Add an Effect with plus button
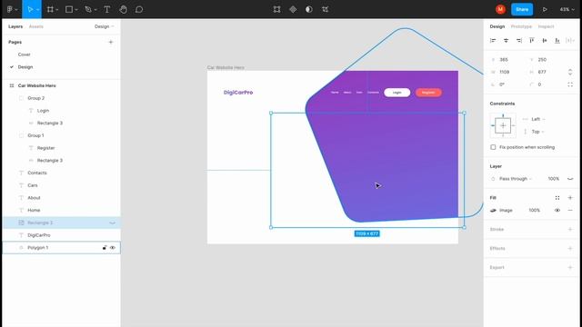 (570, 248)
